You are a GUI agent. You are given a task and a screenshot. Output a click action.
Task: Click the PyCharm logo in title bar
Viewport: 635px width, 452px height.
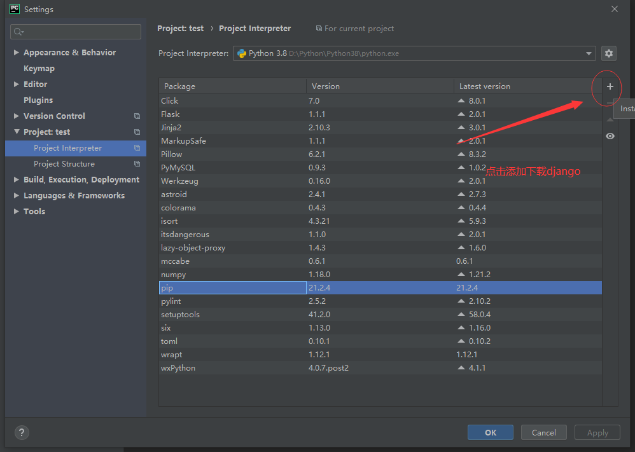coord(15,9)
